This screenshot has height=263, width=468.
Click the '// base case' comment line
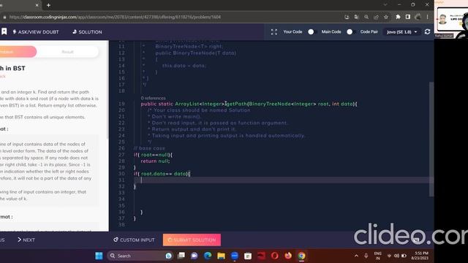149,148
